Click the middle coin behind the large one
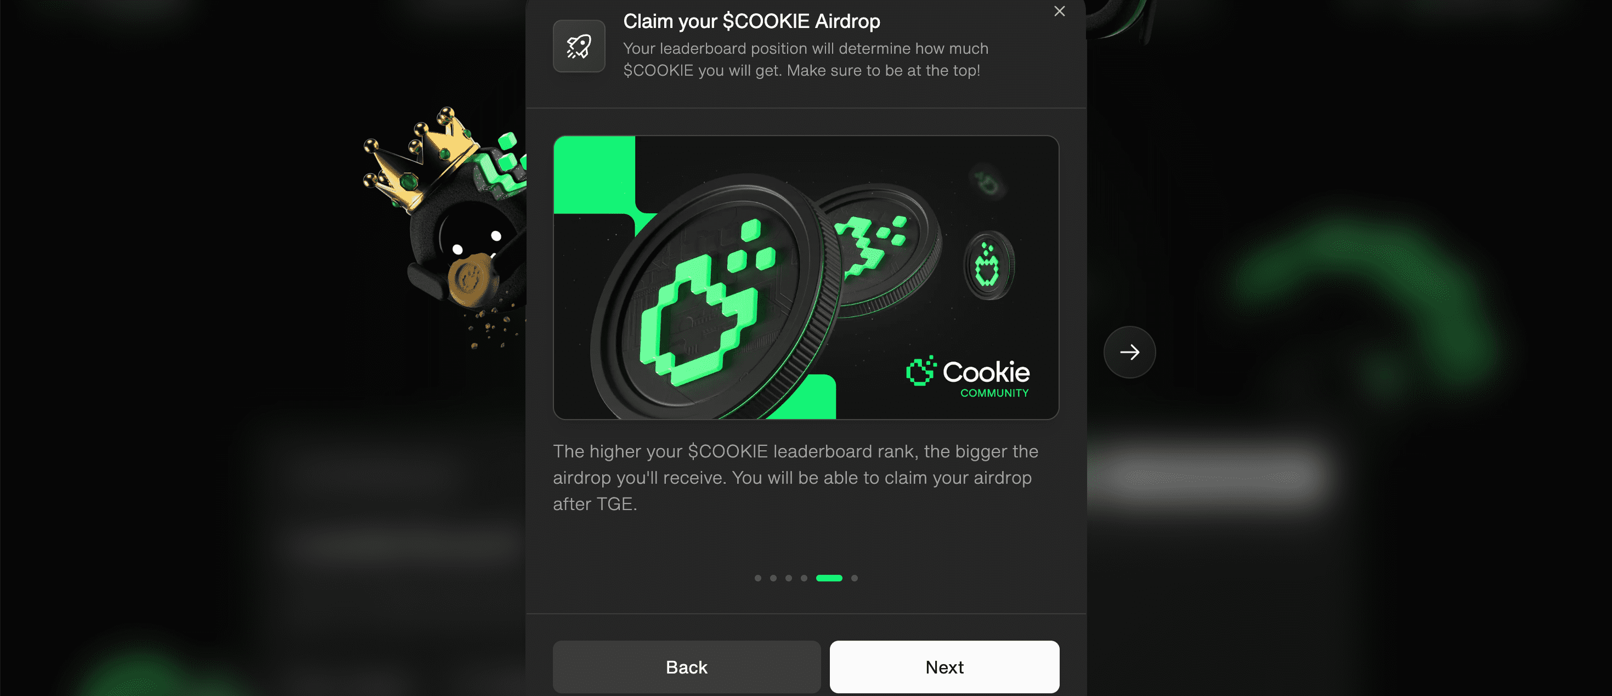The width and height of the screenshot is (1612, 696). point(883,250)
